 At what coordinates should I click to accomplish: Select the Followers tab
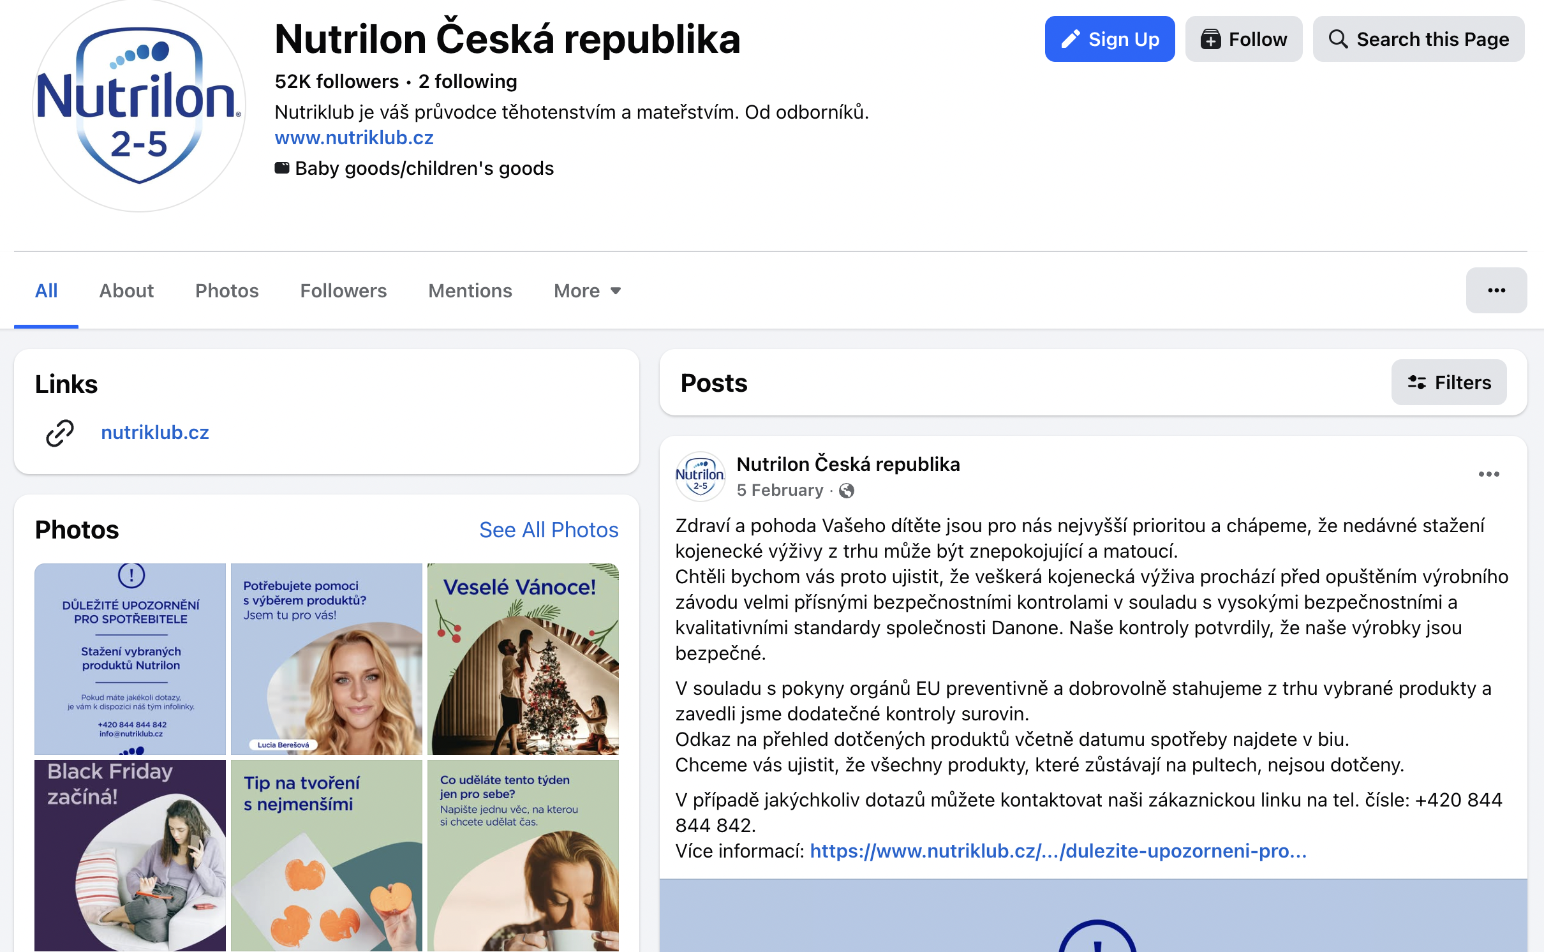[x=343, y=291]
